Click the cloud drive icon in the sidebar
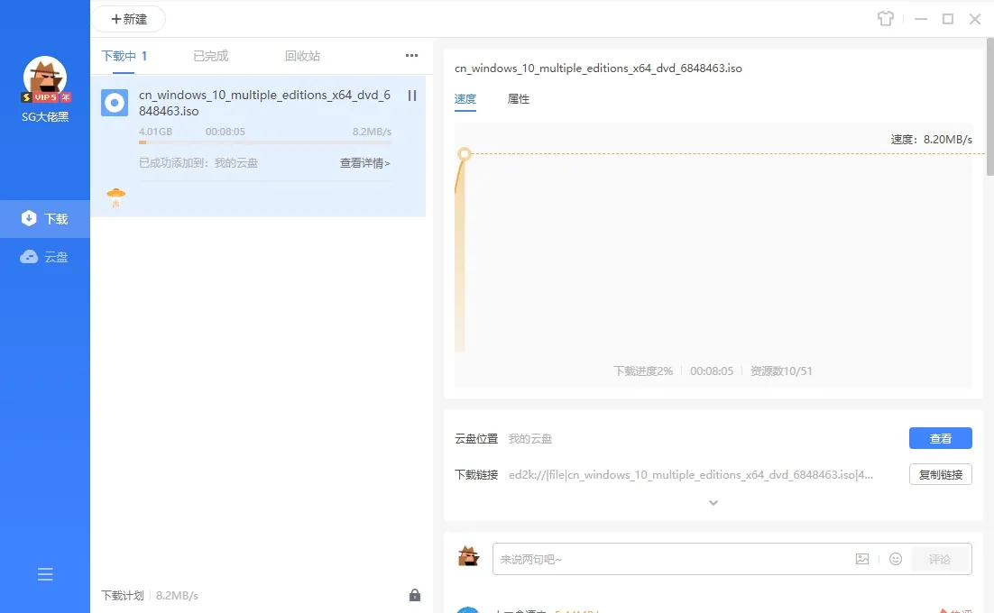The image size is (994, 613). coord(29,257)
